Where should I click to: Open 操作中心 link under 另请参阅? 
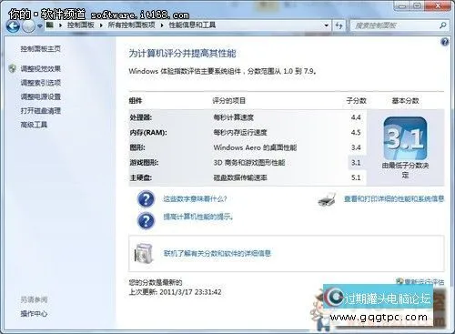tap(34, 314)
